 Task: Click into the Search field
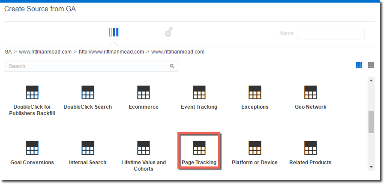(91, 66)
